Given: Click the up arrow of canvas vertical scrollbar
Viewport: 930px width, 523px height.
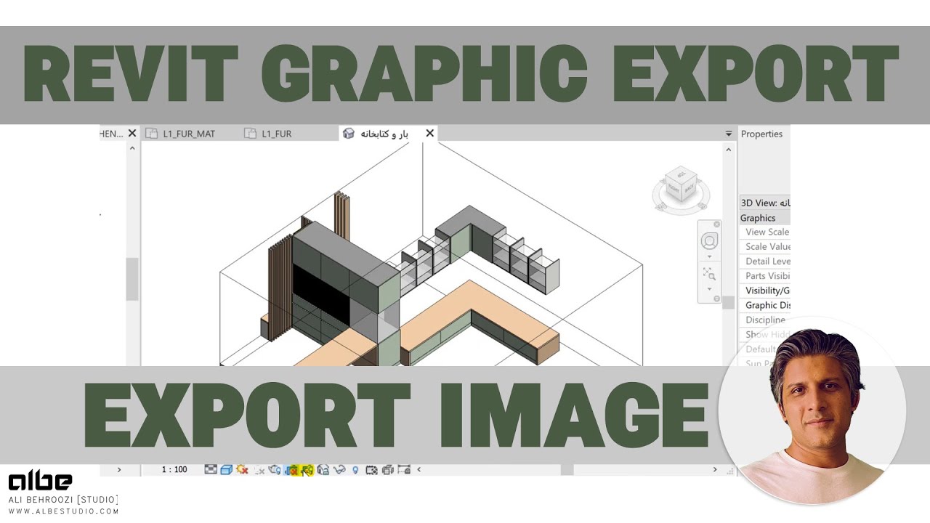Looking at the screenshot, I should coord(729,150).
